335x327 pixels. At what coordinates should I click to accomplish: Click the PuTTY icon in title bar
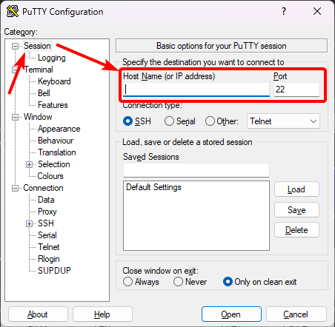pos(13,11)
